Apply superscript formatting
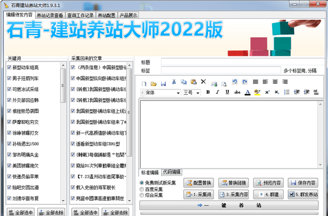The image size is (328, 216). click(267, 92)
